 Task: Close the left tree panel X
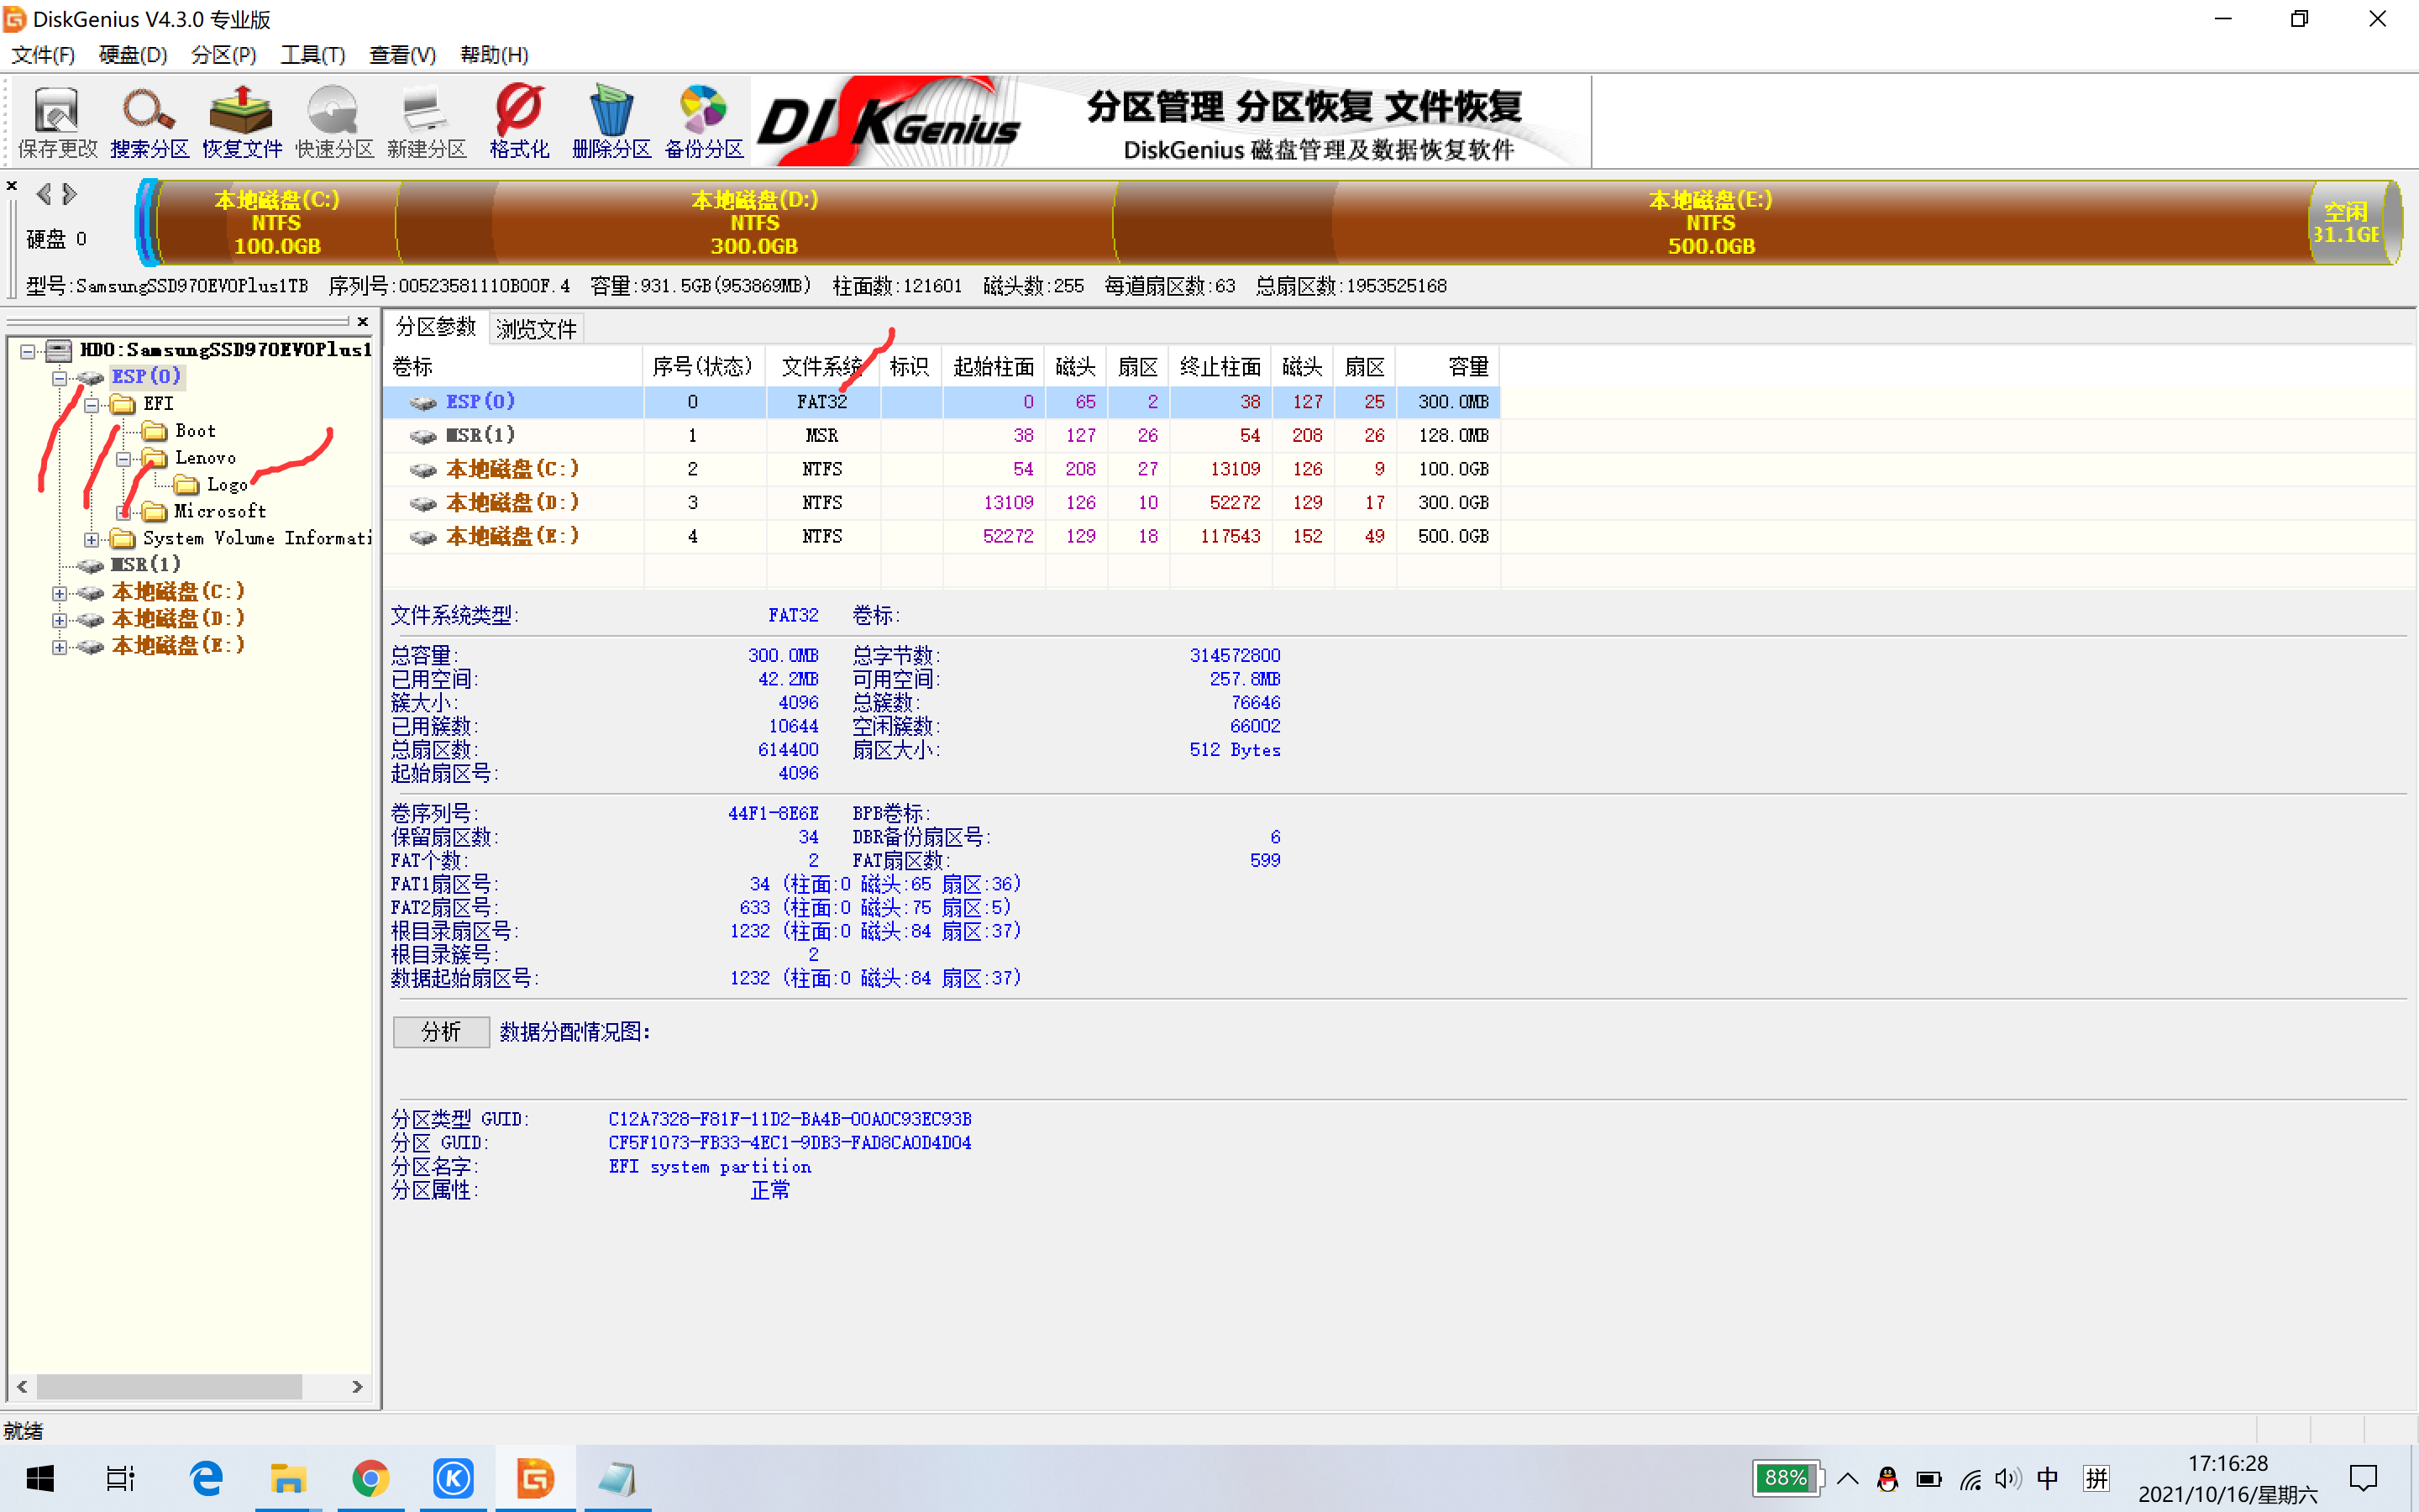click(x=363, y=321)
